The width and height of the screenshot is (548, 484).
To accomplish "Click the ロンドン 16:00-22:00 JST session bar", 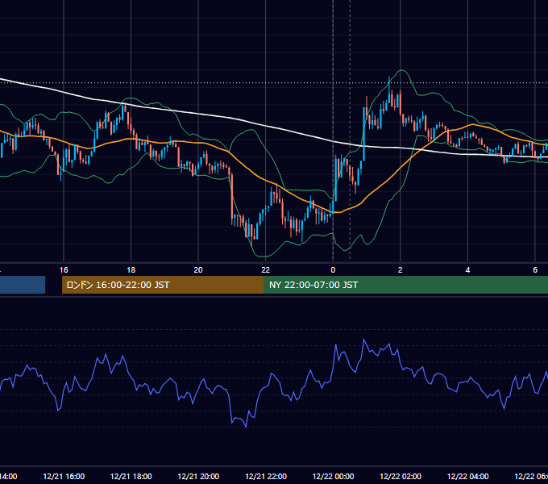I will point(163,285).
